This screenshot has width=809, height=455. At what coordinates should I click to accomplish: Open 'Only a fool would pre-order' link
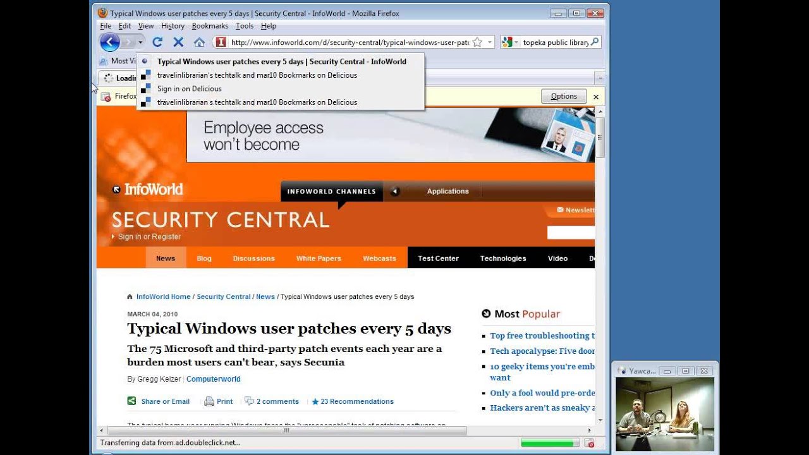pos(542,392)
